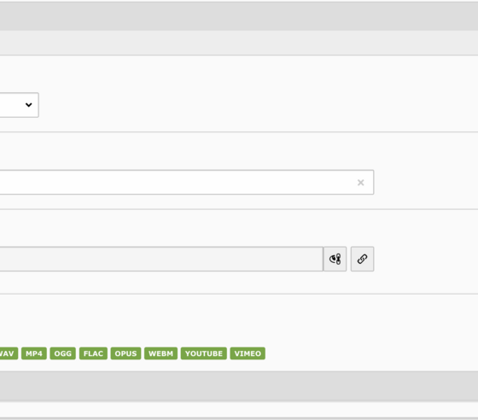Click the grey link input beside the wizard button
Viewport: 478px width, 420px height.
click(x=161, y=259)
